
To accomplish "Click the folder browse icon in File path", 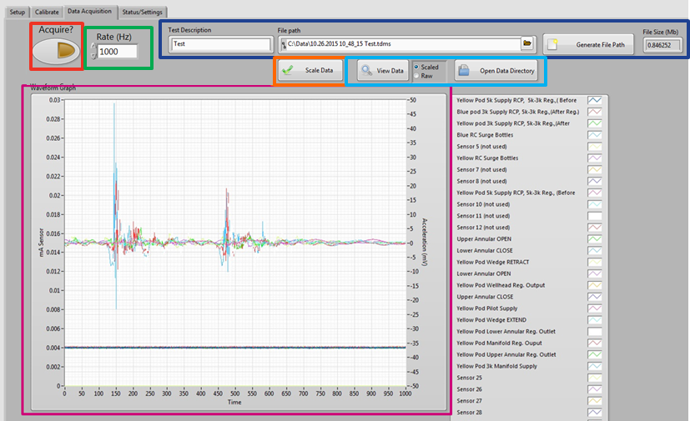I will pos(526,43).
